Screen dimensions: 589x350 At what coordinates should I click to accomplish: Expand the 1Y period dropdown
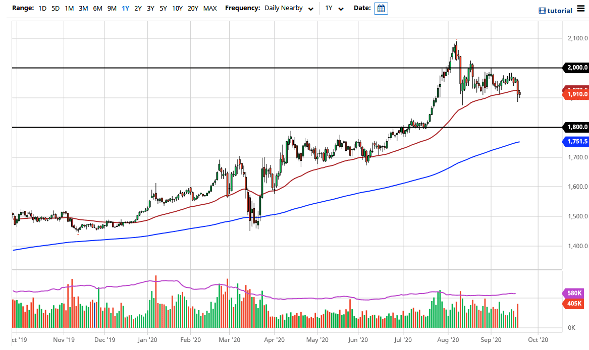tap(334, 8)
